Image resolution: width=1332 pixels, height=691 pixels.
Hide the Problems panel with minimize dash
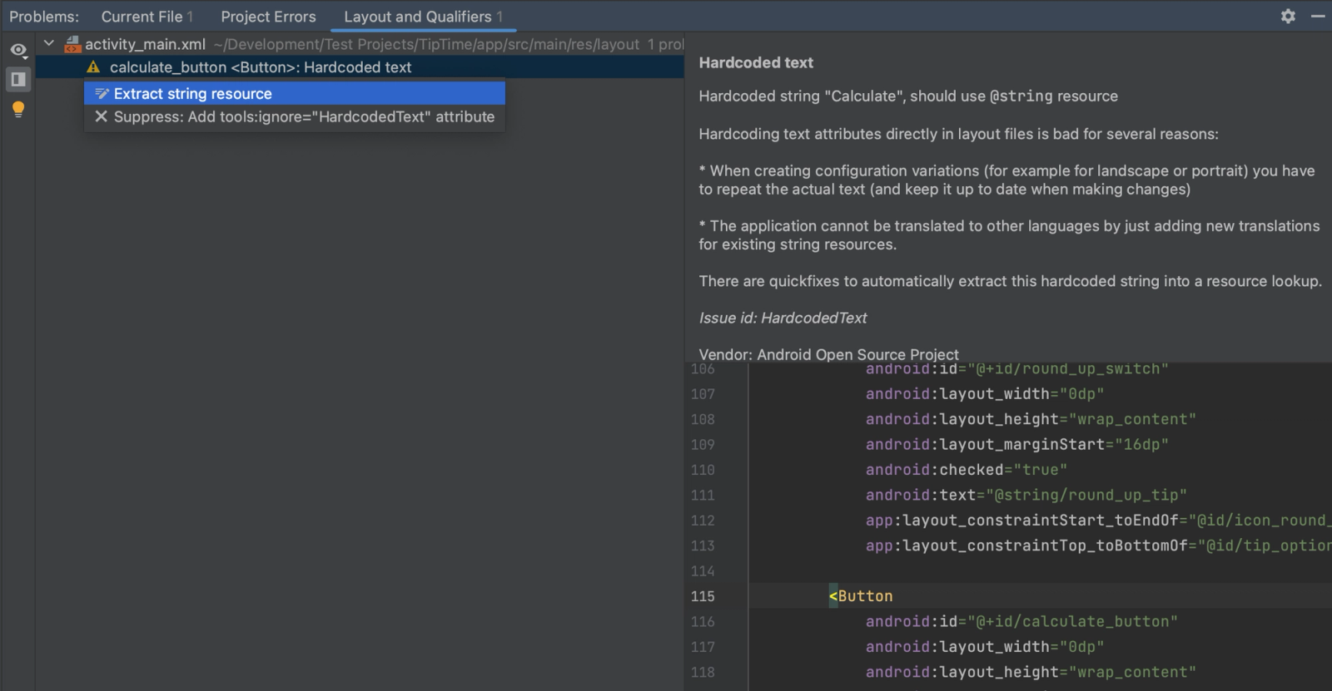[1318, 17]
